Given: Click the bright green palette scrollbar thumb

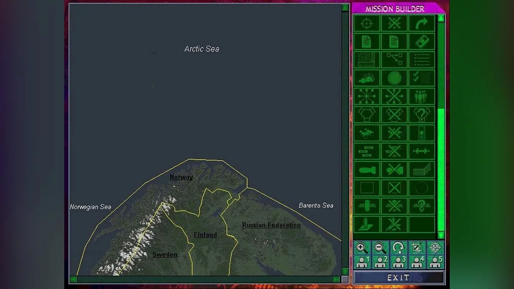Looking at the screenshot, I should [441, 170].
